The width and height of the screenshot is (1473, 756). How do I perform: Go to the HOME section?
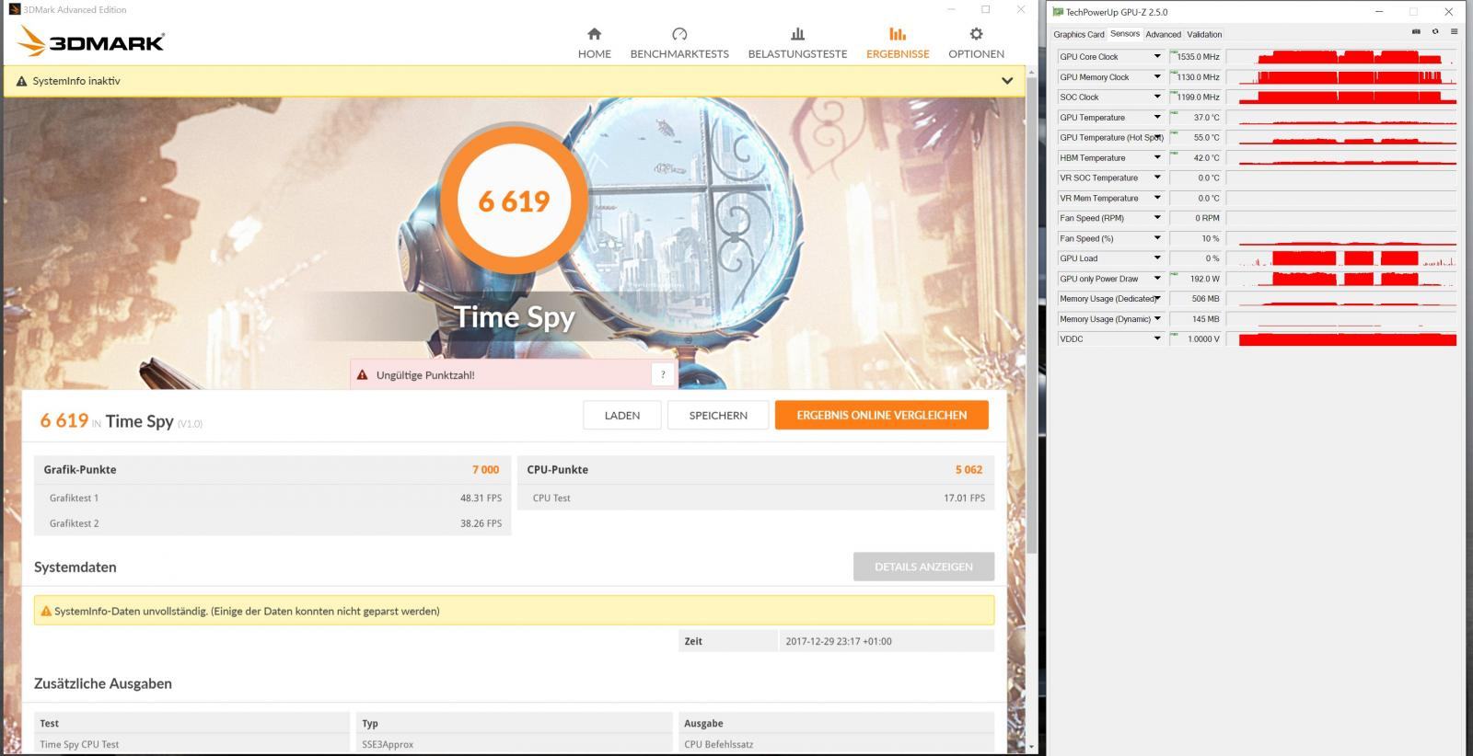[x=594, y=42]
